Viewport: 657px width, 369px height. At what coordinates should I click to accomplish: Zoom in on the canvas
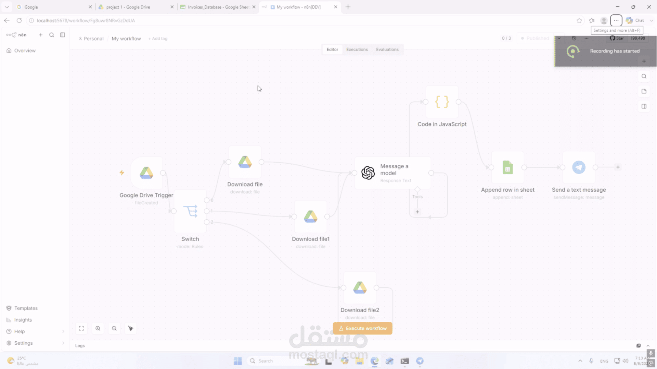[98, 328]
